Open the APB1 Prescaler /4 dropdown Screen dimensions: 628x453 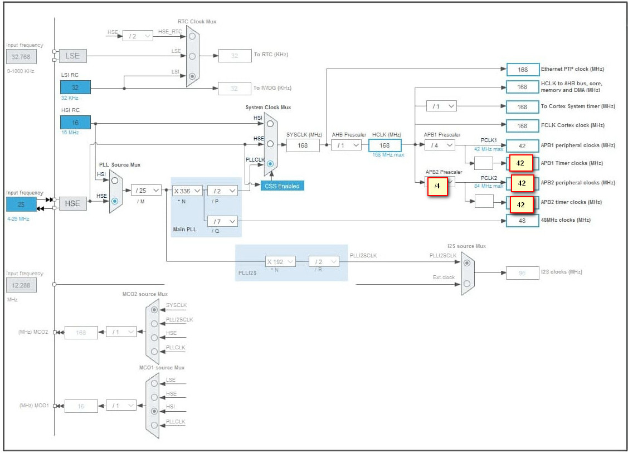[440, 145]
